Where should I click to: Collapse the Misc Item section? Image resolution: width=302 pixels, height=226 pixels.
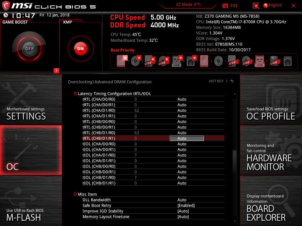pyautogui.click(x=75, y=194)
